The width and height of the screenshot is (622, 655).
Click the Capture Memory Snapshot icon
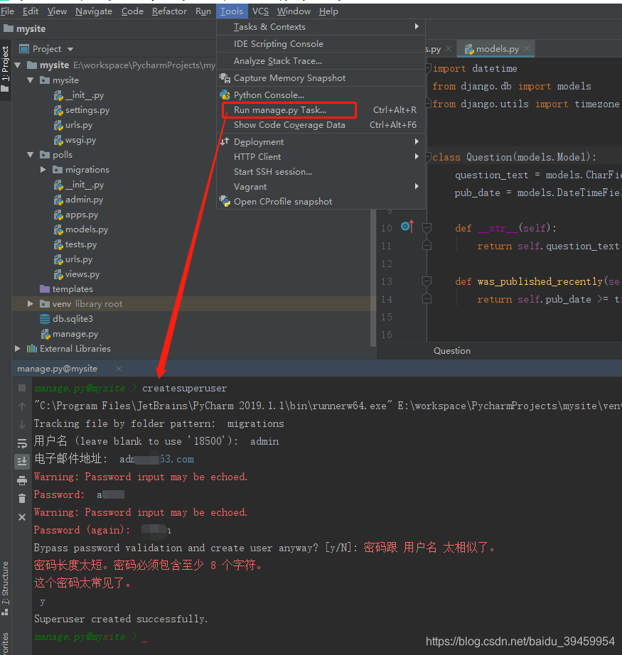(x=225, y=78)
